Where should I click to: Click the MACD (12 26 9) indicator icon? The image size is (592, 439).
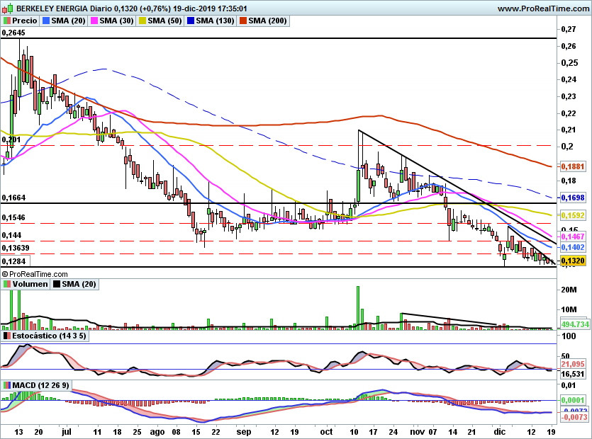click(7, 385)
